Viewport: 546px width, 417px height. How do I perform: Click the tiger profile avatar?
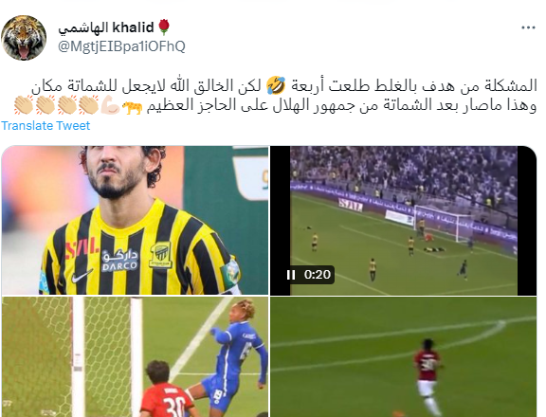[x=24, y=38]
